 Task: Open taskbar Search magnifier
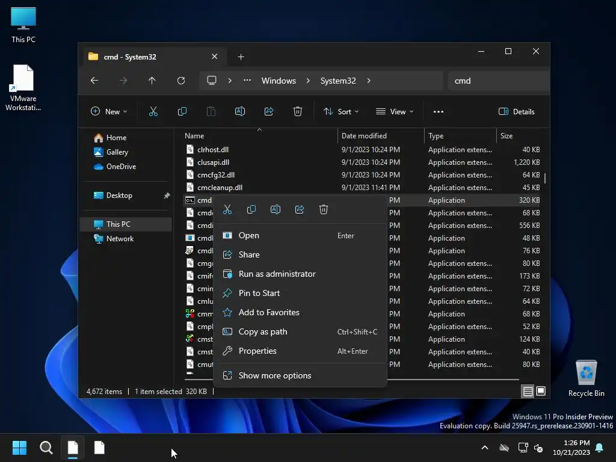pos(46,448)
